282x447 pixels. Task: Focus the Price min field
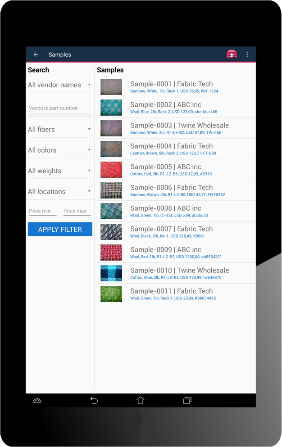point(42,211)
